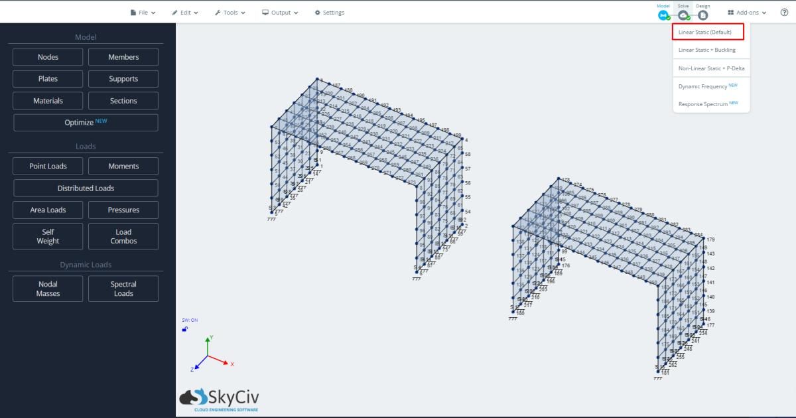Click the SkyCiv logo
The image size is (796, 418).
[x=219, y=398]
